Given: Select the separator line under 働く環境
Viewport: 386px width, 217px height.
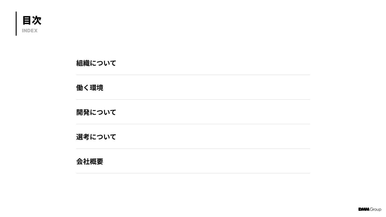Looking at the screenshot, I should point(193,100).
